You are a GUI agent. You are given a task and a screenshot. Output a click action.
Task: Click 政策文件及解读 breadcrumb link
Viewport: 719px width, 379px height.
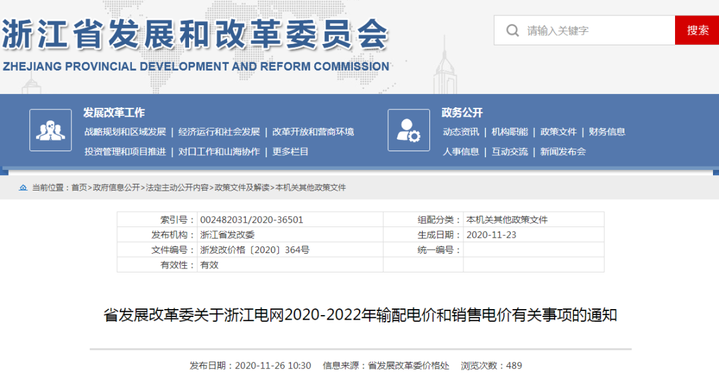coord(242,188)
